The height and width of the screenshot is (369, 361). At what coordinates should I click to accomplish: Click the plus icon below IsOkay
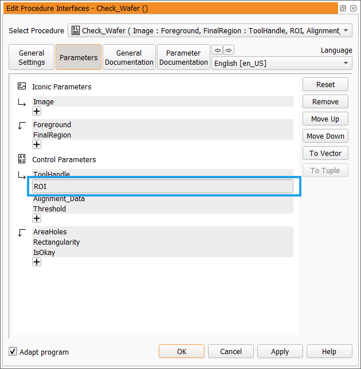pos(37,262)
